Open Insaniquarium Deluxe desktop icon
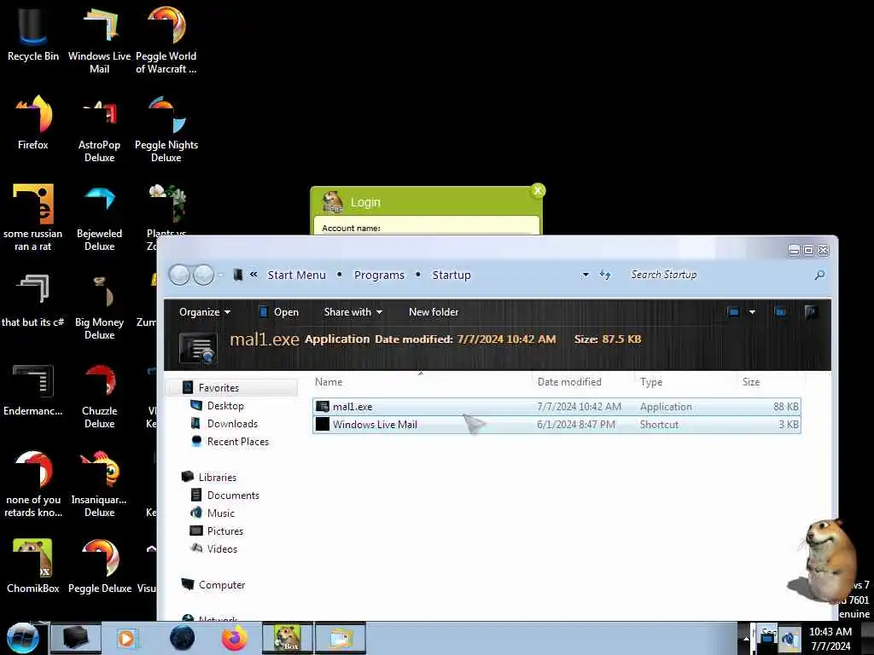Screen dimensions: 874x655 click(99, 484)
